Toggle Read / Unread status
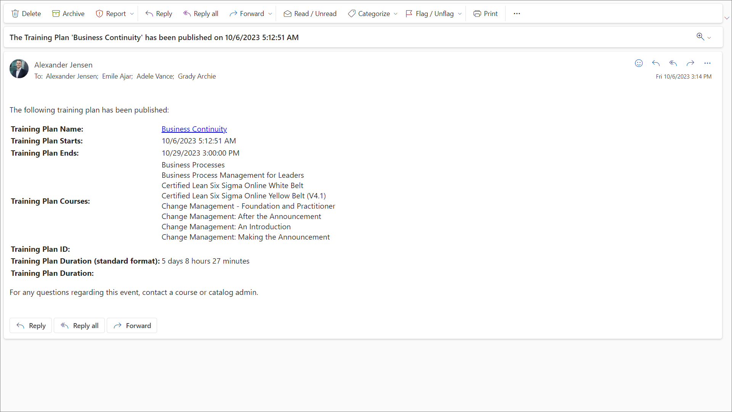Screen dimensions: 732x412 pos(310,14)
